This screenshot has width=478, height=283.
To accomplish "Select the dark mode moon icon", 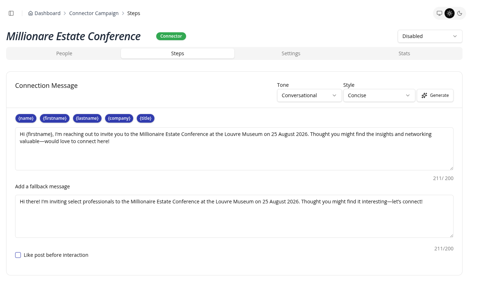I will tap(460, 13).
